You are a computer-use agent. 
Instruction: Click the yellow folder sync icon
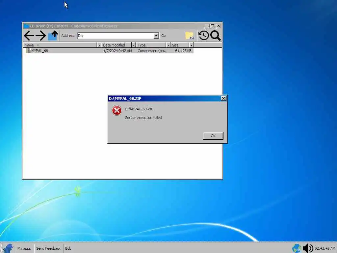(189, 36)
